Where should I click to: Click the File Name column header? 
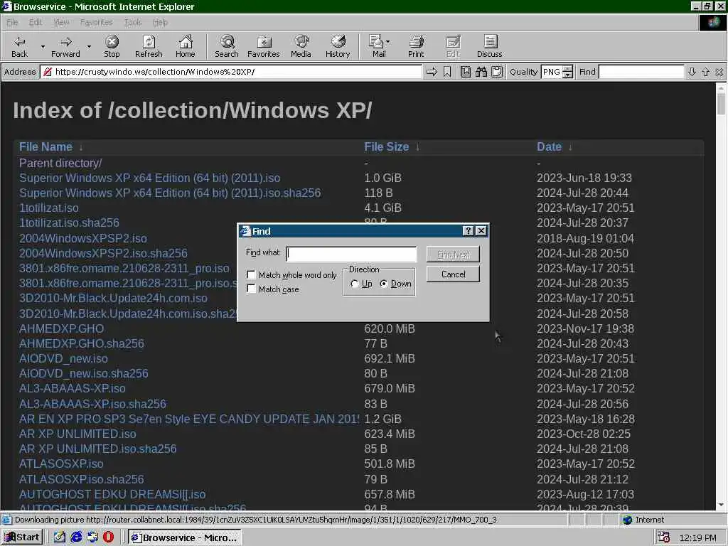[45, 147]
